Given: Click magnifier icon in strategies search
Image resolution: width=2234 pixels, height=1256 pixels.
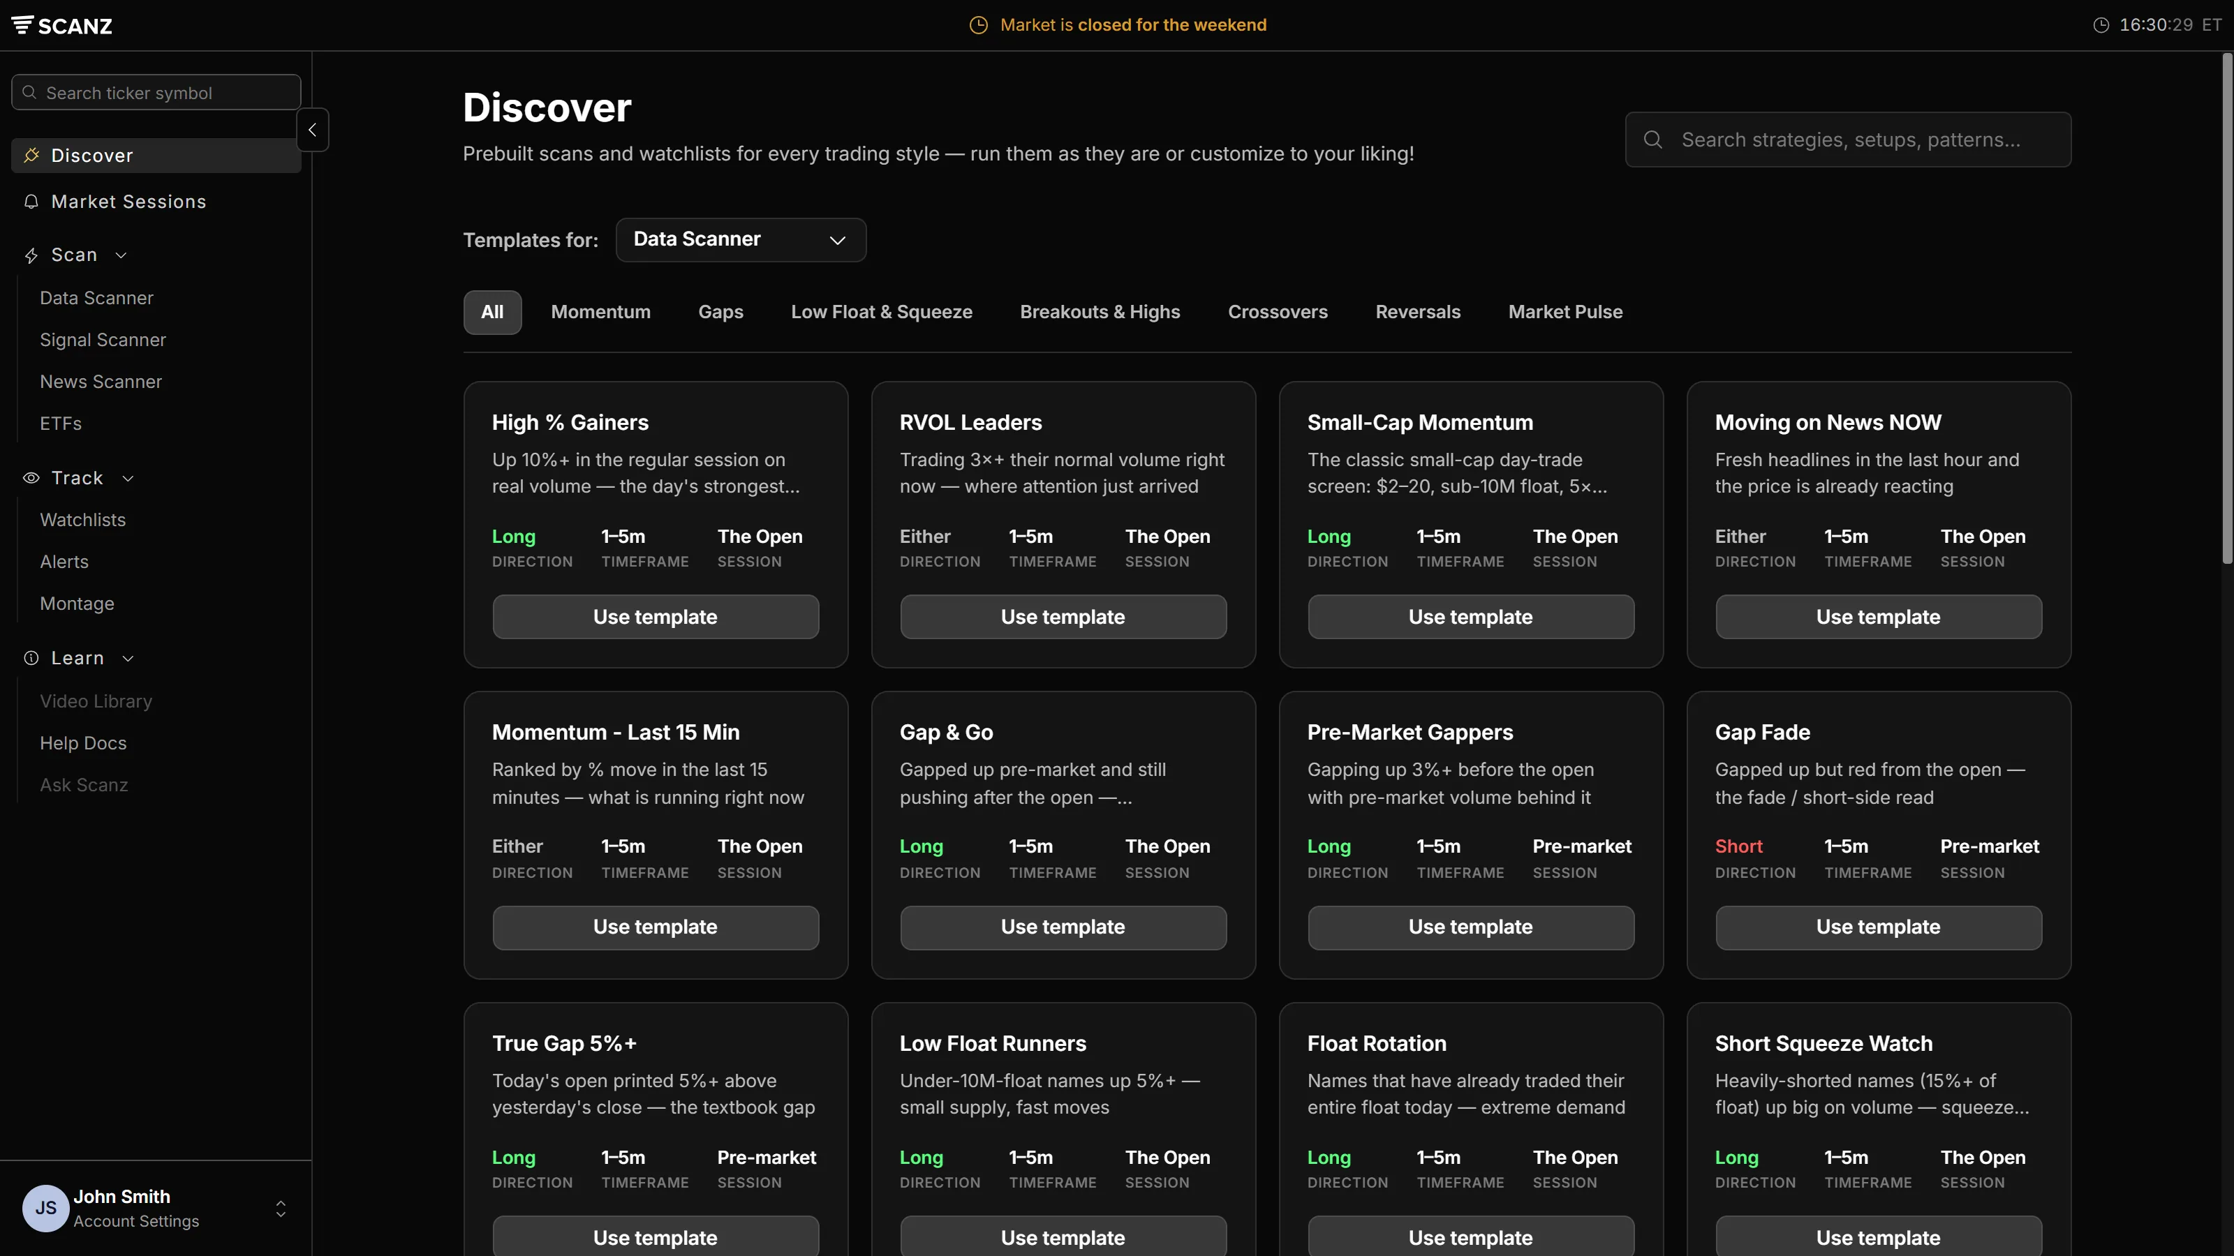Looking at the screenshot, I should 1653,140.
